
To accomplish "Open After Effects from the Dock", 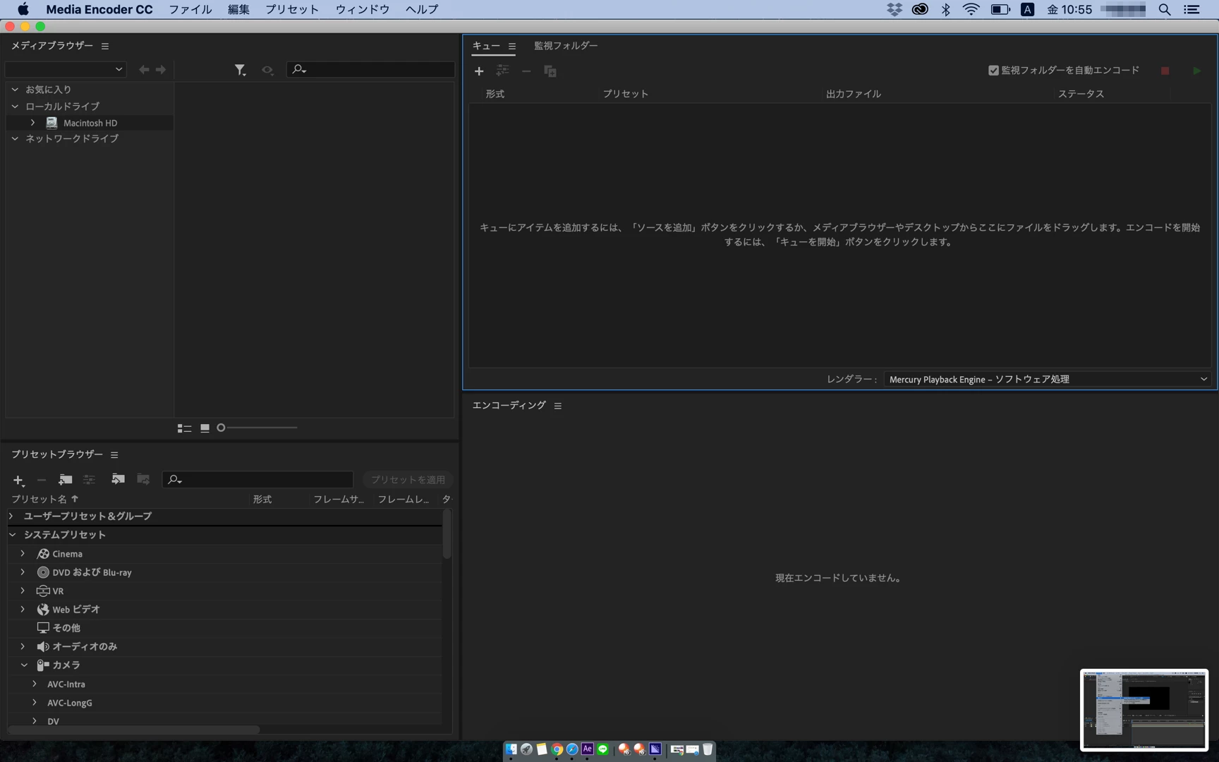I will pos(587,749).
